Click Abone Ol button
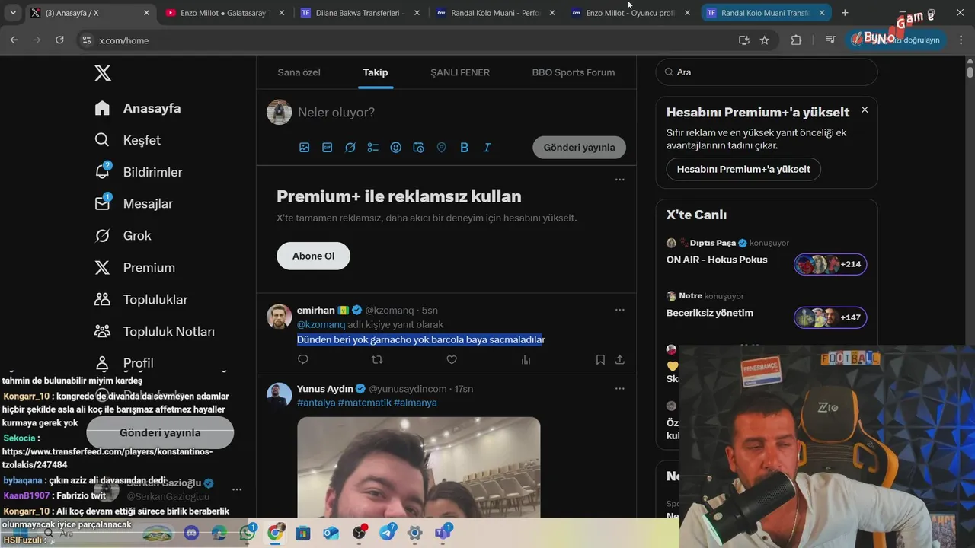Viewport: 975px width, 548px height. tap(313, 256)
